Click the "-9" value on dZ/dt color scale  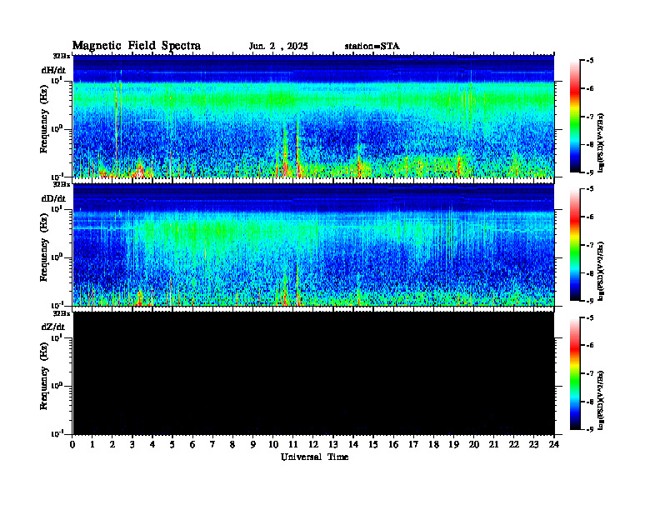click(590, 430)
